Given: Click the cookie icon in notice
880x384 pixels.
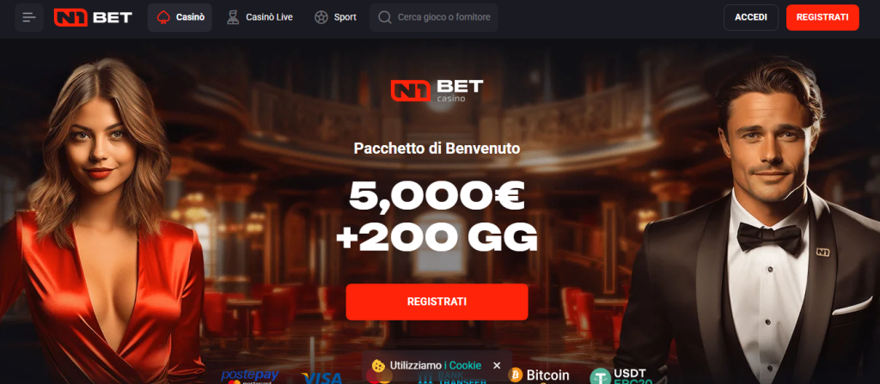Looking at the screenshot, I should (378, 366).
